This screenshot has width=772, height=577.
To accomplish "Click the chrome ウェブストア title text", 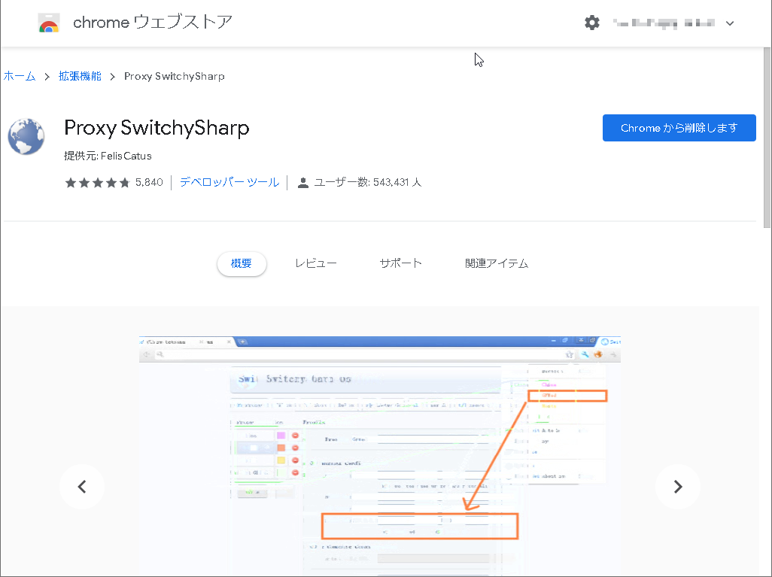I will (153, 22).
